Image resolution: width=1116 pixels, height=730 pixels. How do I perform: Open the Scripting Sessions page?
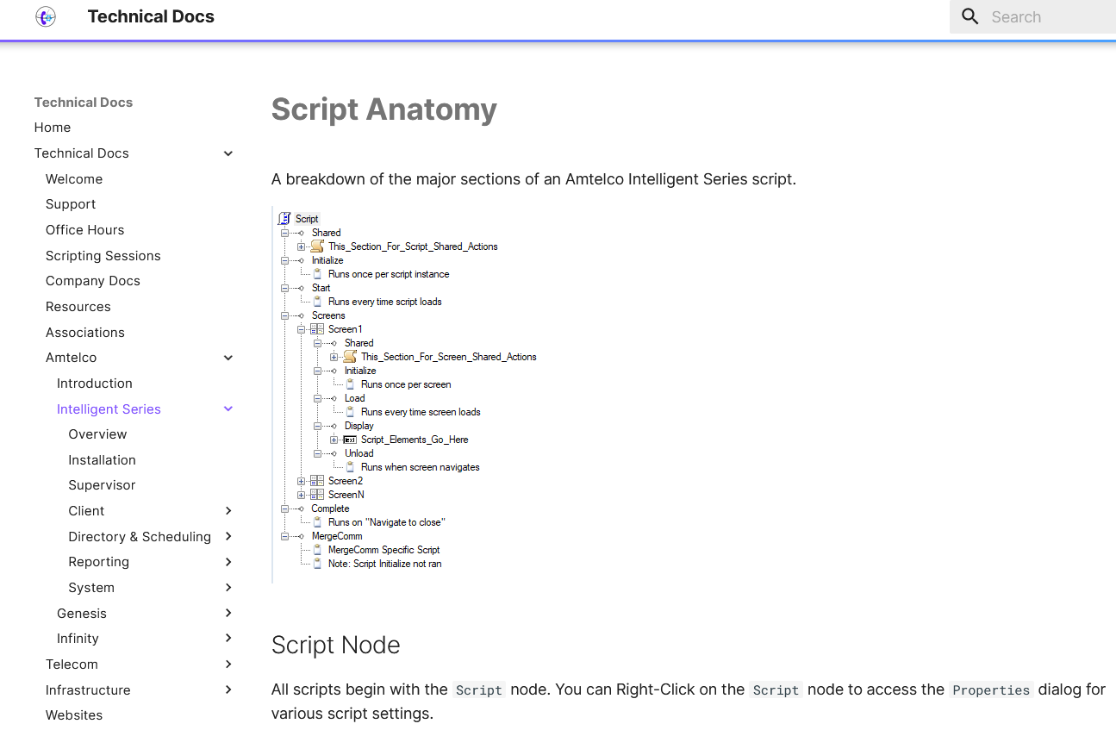pyautogui.click(x=103, y=256)
